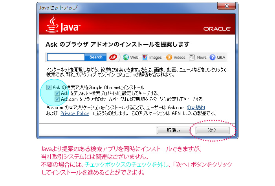Click the 取消し cancel button
Viewport: 275px width, 186px height.
click(x=174, y=130)
